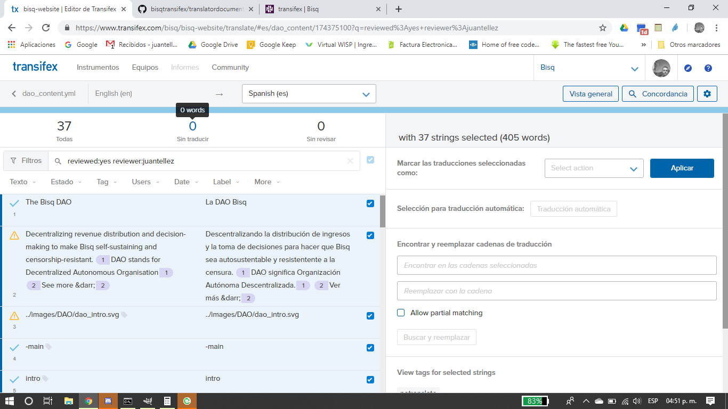Go back via dao_content.yml arrow
Screen dimensions: 728x409
tap(14, 94)
